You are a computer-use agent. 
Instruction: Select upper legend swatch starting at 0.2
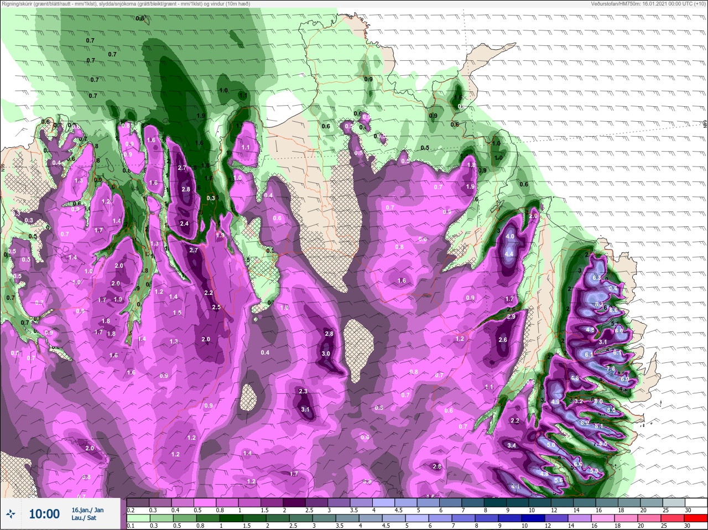point(138,502)
